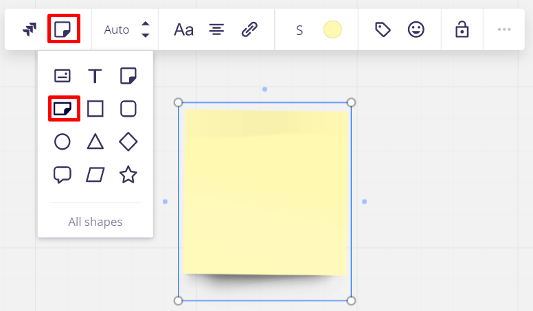Open the switch shape type menu

click(x=64, y=30)
